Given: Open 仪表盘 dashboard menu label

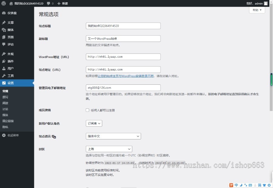Looking at the screenshot, I should point(12,13).
